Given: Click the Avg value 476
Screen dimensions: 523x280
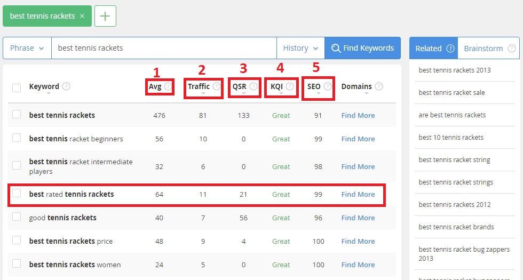Looking at the screenshot, I should click(x=159, y=115).
